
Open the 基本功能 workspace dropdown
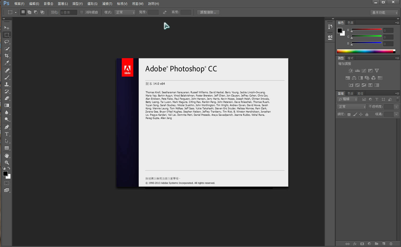[384, 13]
